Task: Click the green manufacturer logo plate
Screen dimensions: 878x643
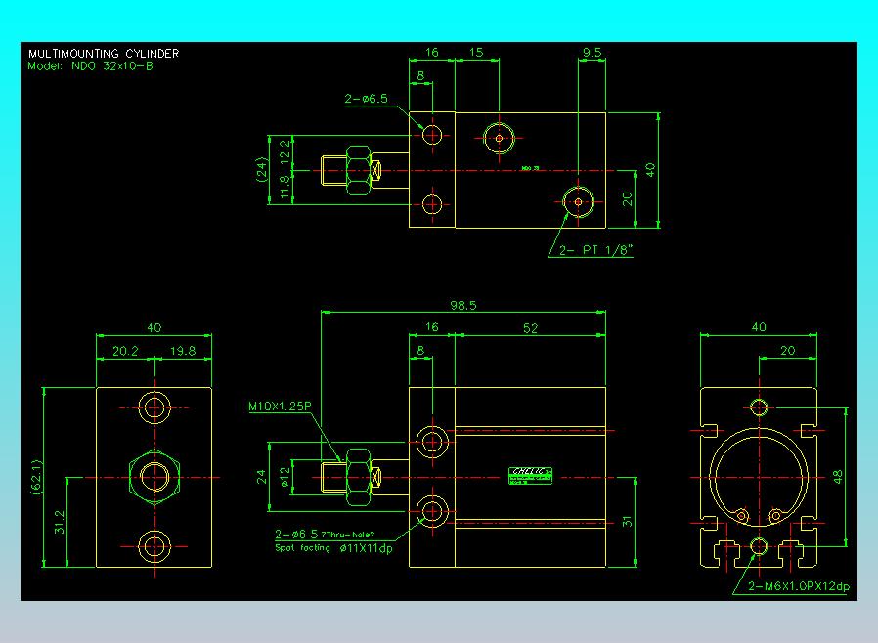Action: pyautogui.click(x=530, y=476)
